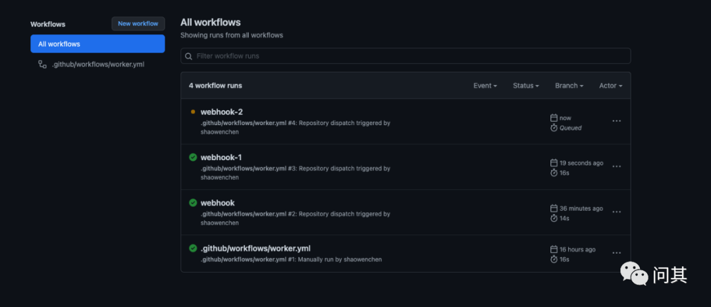The image size is (711, 307).
Task: Click the green checkmark of the manually run workflow
Action: 193,248
